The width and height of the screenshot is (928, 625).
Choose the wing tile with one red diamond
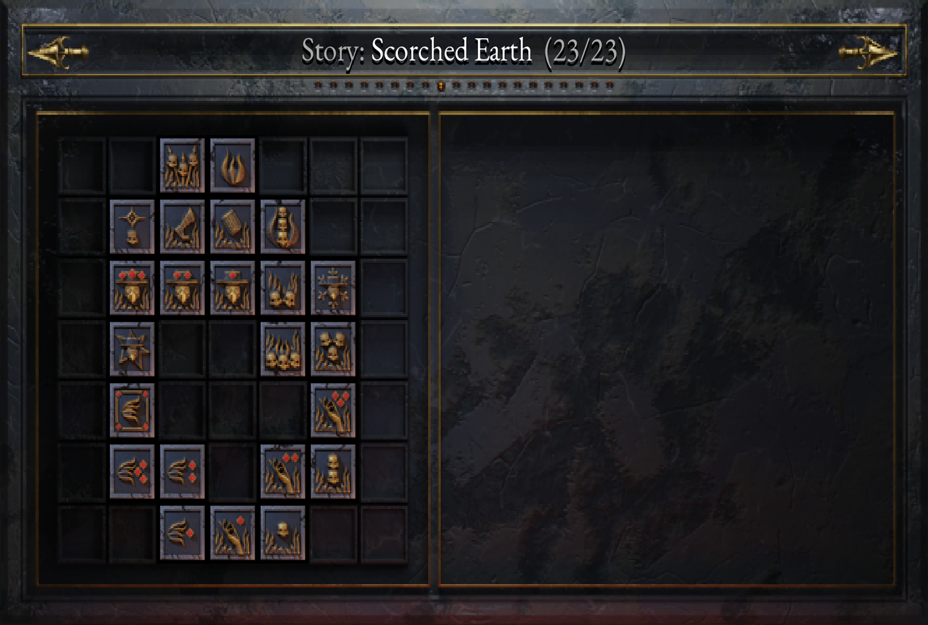(x=182, y=533)
